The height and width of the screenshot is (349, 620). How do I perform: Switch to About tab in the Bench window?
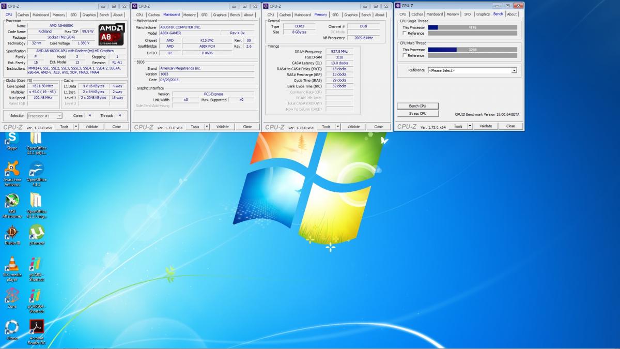[512, 14]
